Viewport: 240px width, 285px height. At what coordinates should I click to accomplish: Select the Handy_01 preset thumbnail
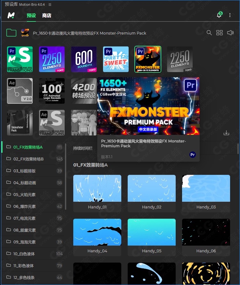(x=97, y=188)
